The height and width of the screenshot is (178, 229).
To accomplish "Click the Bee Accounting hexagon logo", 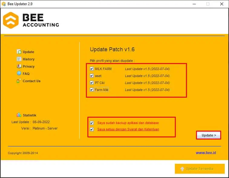I will (x=11, y=20).
